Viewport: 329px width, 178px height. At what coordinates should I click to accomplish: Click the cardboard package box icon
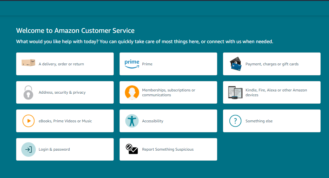point(28,63)
